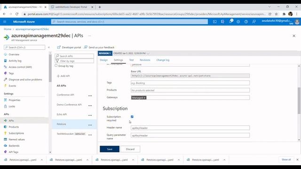Focus the Filter by tags field
Image resolution: width=301 pixels, height=169 pixels.
click(74, 61)
